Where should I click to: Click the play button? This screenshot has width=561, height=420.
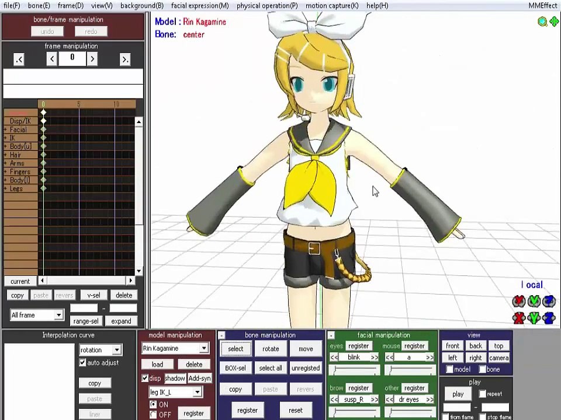pos(458,394)
